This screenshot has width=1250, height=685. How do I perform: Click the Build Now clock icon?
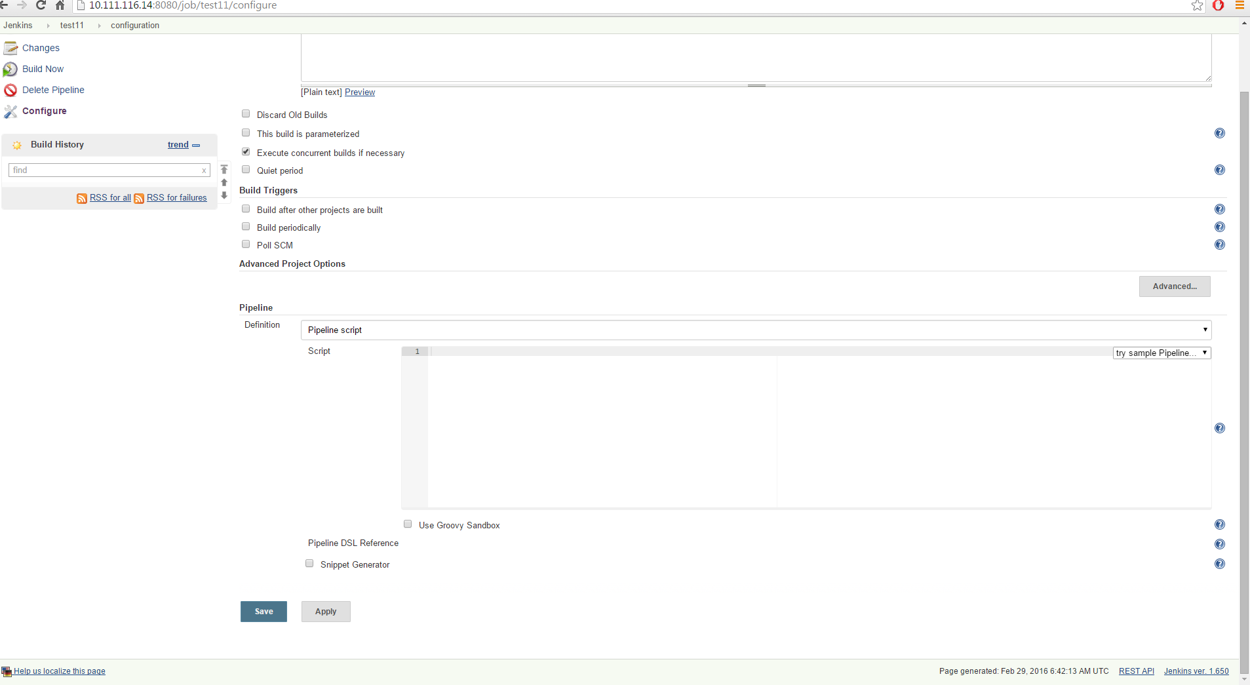coord(10,69)
